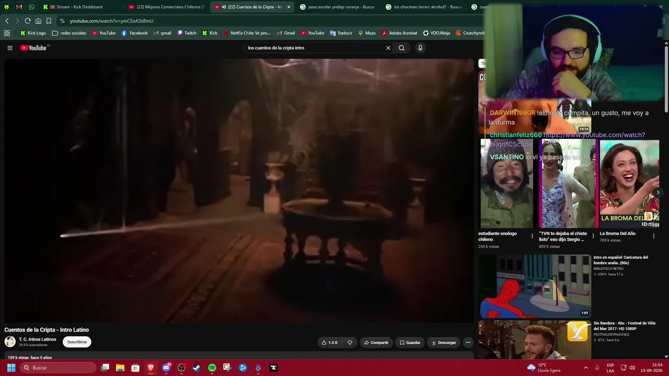Open more actions menu beside Descargar
Screen dimensions: 669x376
468,343
